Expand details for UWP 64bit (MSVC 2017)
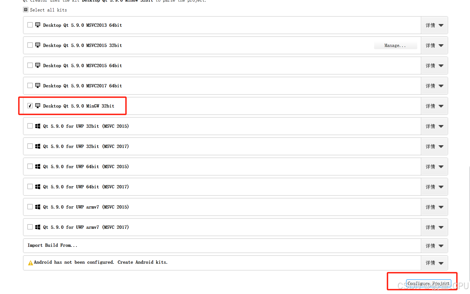The width and height of the screenshot is (470, 294). [434, 187]
